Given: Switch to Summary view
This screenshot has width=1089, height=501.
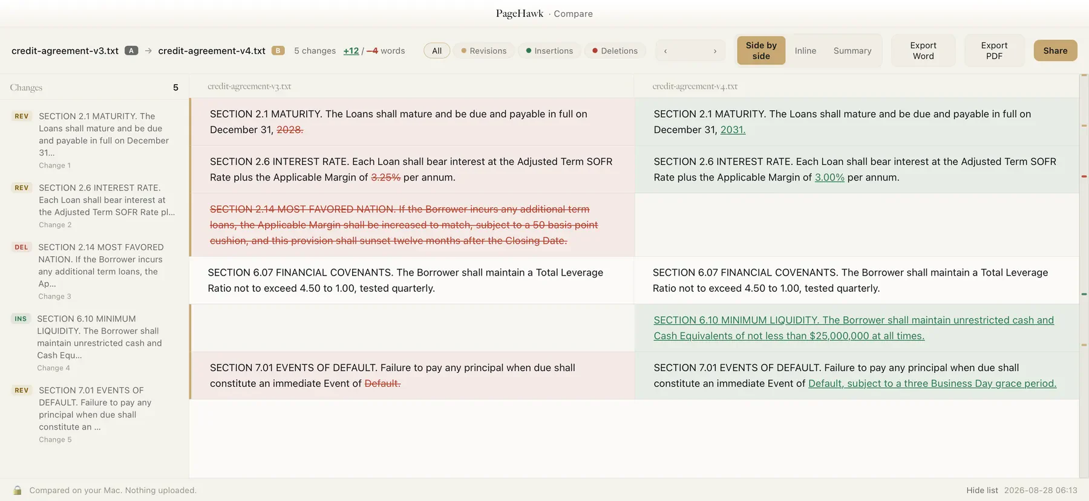Looking at the screenshot, I should (x=852, y=51).
